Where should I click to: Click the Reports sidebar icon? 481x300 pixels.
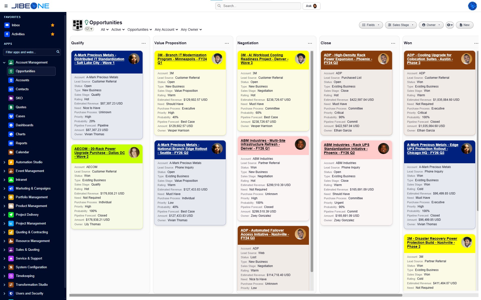tap(11, 143)
